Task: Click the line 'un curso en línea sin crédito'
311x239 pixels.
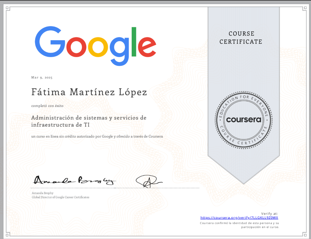Action: [97, 136]
